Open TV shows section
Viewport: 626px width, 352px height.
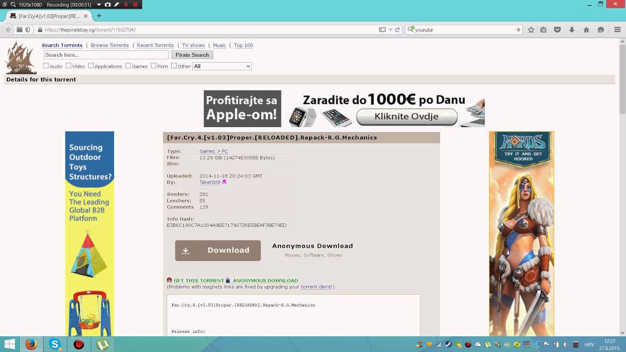[193, 45]
